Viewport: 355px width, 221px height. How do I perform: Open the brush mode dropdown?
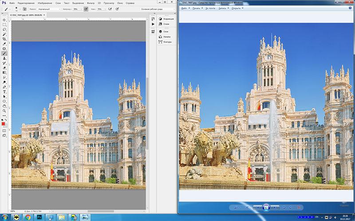pyautogui.click(x=49, y=9)
